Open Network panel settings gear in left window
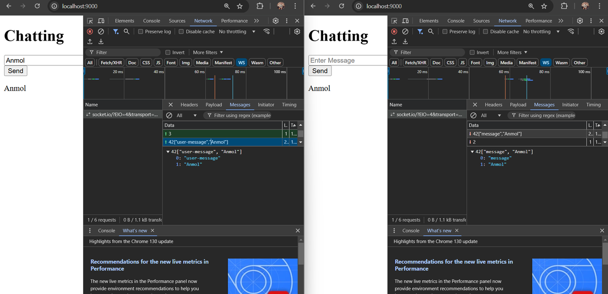 tap(297, 31)
